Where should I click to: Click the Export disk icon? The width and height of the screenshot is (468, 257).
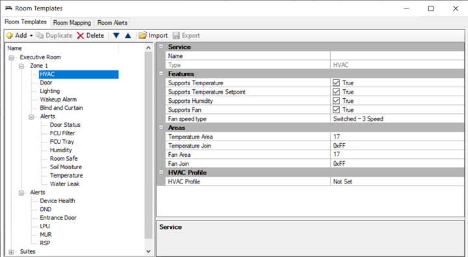pos(176,36)
